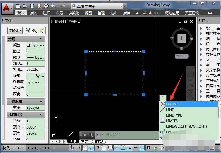Viewport: 221px width, 153px height.
Task: Open the AutoCAD application menu logo
Action: tap(8, 7)
